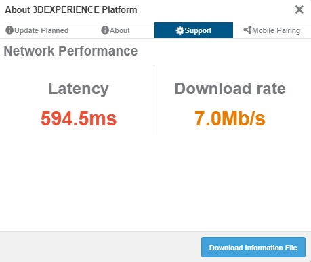This screenshot has width=311, height=262.
Task: Click empty header space left of close X
Action: (215, 10)
